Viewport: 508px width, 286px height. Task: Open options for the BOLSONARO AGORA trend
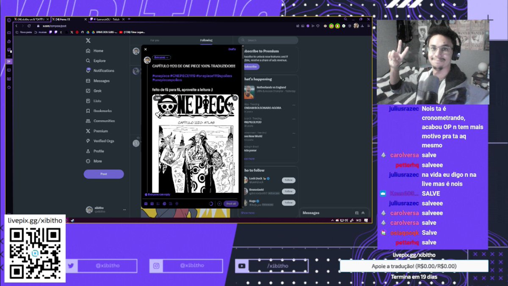(294, 104)
